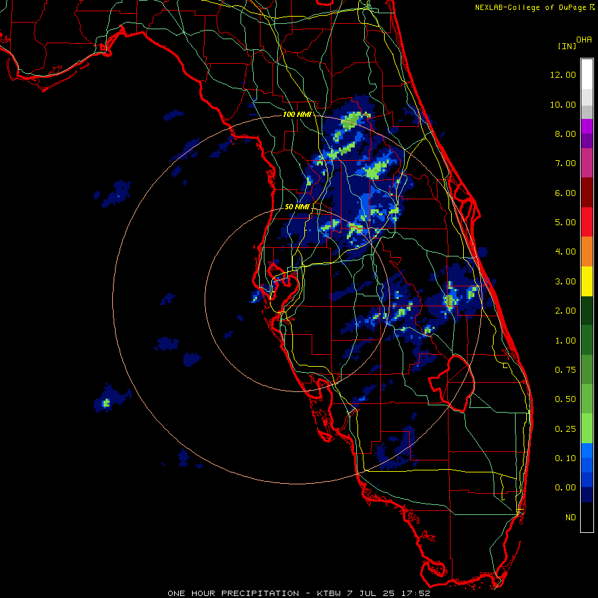Select the 0.75 legend value
Viewport: 598px width, 598px height.
point(565,370)
